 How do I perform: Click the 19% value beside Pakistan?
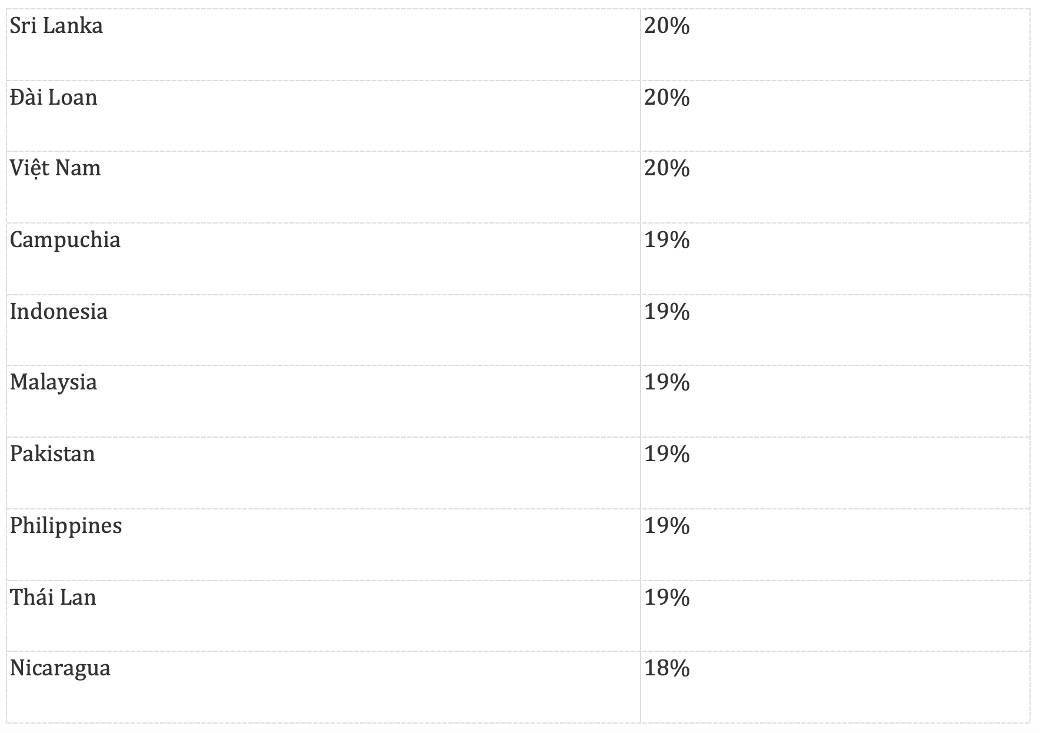666,454
